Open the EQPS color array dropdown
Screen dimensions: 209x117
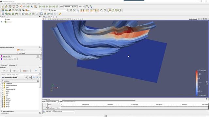[x=33, y=10]
